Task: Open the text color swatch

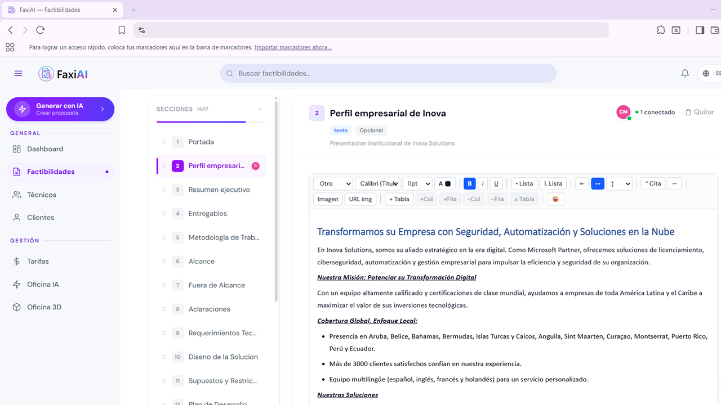Action: pyautogui.click(x=444, y=183)
